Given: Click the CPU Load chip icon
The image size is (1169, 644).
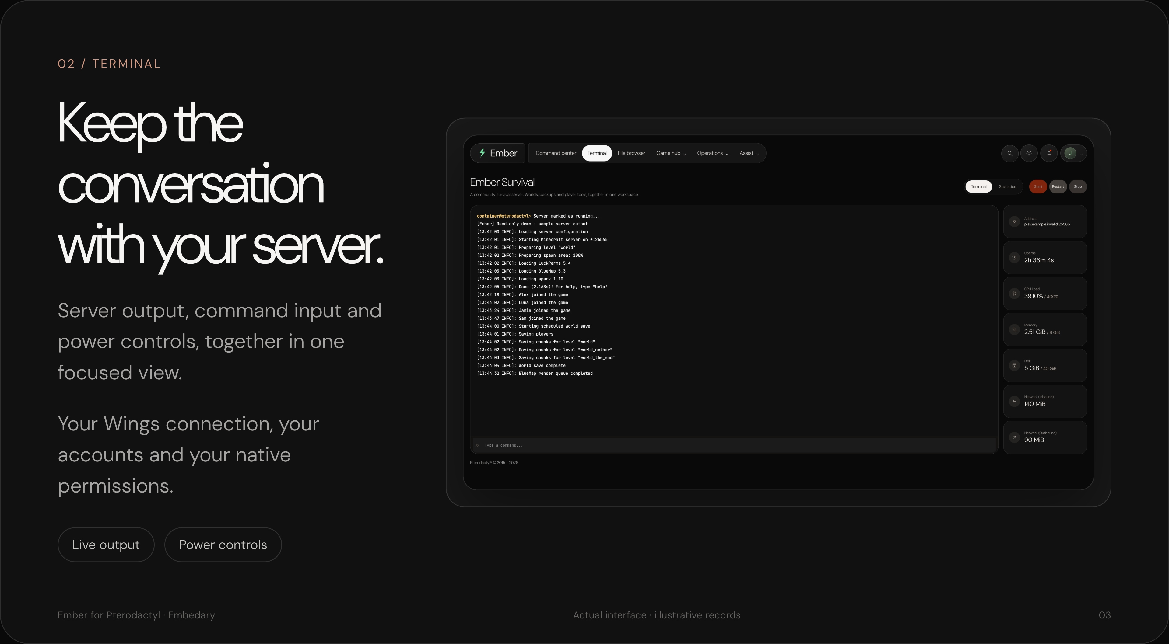Looking at the screenshot, I should (1014, 294).
